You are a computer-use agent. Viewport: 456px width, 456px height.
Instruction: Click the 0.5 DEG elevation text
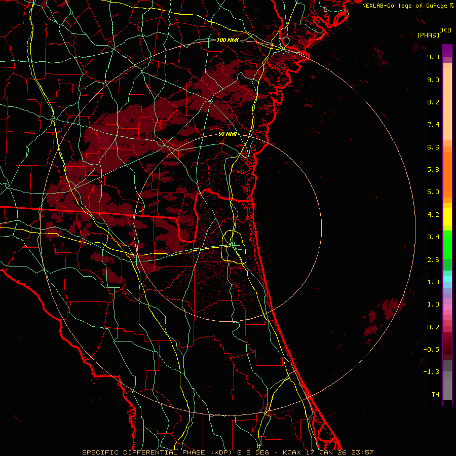(x=252, y=452)
